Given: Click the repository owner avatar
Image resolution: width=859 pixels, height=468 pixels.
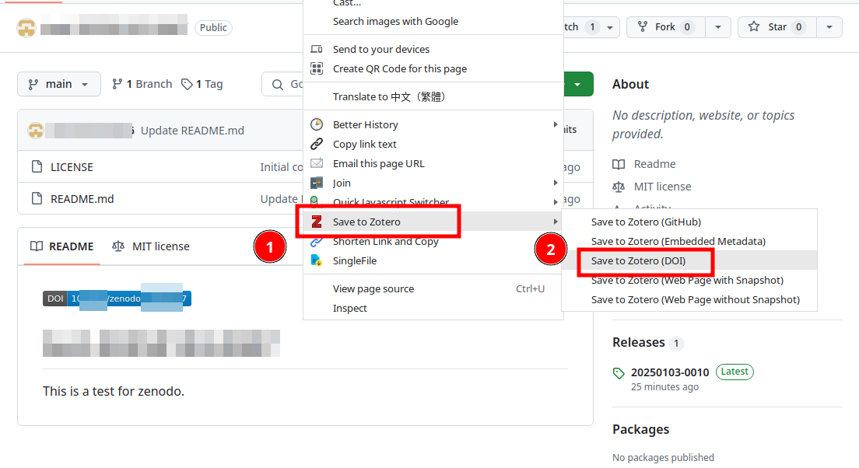Looking at the screenshot, I should point(26,27).
